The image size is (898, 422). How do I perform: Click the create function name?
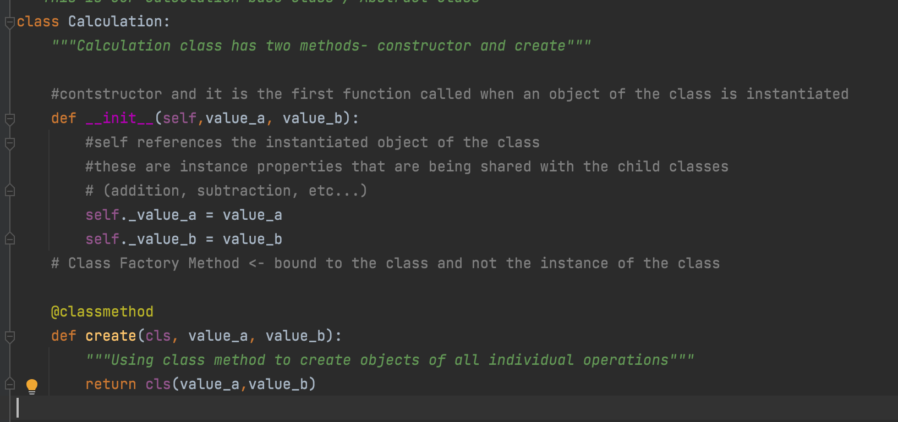(111, 336)
